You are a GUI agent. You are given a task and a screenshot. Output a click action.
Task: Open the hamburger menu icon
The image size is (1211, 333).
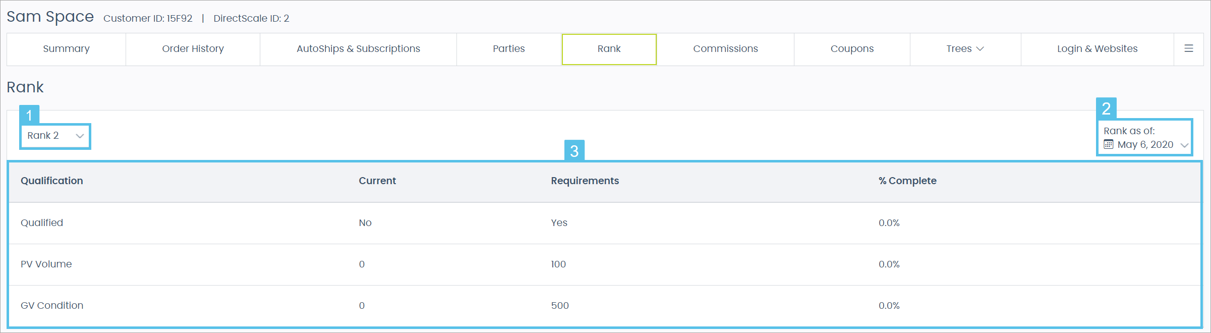pyautogui.click(x=1188, y=49)
